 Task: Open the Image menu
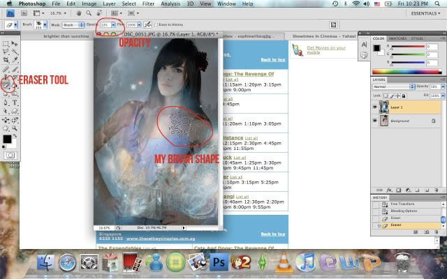89,3
